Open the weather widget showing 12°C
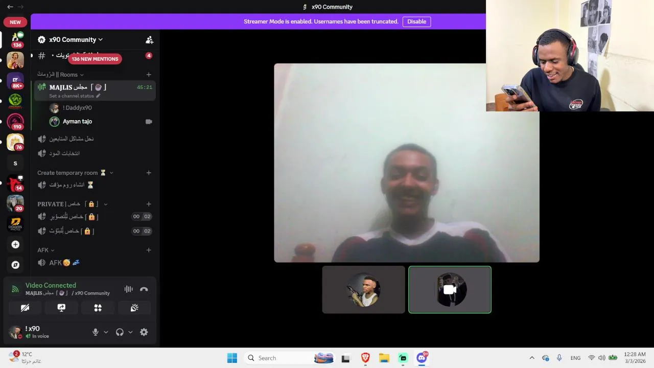This screenshot has width=654, height=368. coord(25,358)
